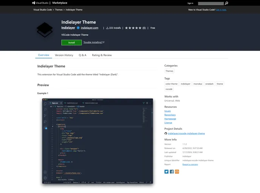The width and height of the screenshot is (260, 193).
Task: Share the extension on Twitter
Action: point(166,172)
